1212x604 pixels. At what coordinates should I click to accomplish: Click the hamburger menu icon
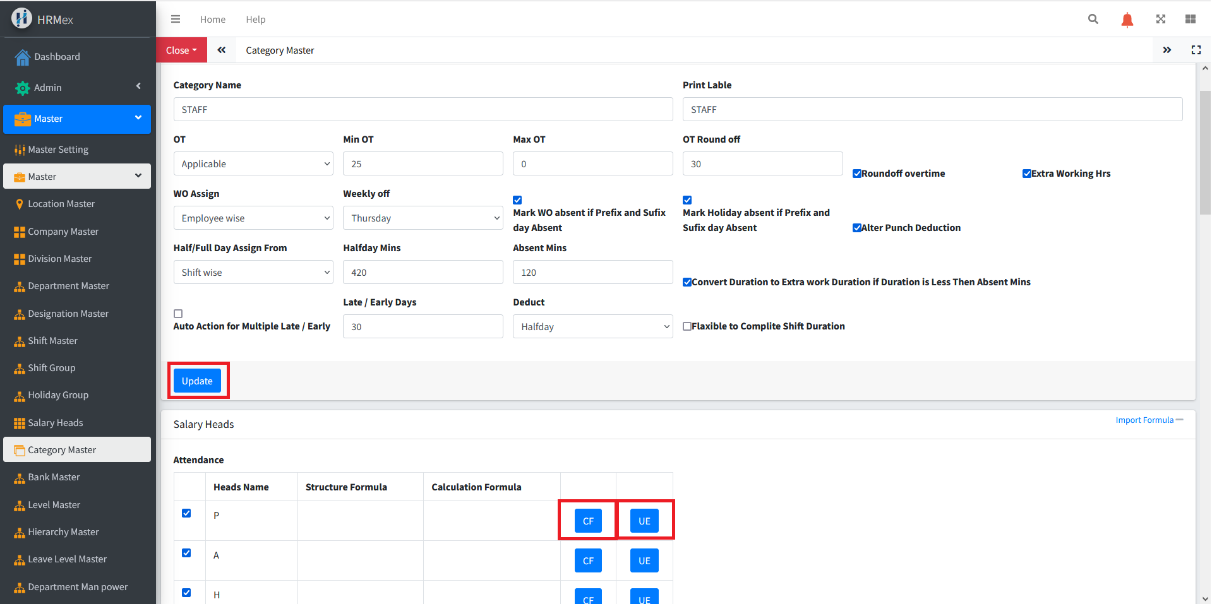pyautogui.click(x=176, y=19)
